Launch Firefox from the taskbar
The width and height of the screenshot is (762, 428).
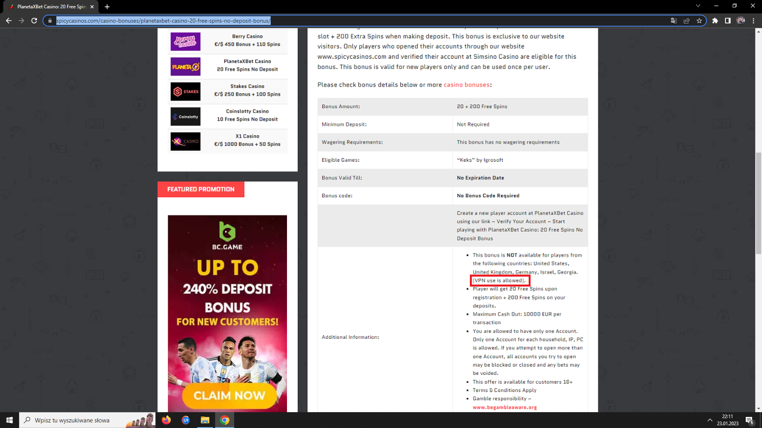tap(166, 420)
